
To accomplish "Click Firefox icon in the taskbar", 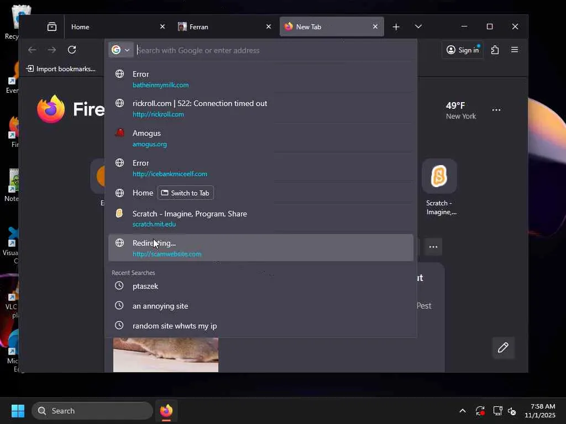I will click(166, 411).
